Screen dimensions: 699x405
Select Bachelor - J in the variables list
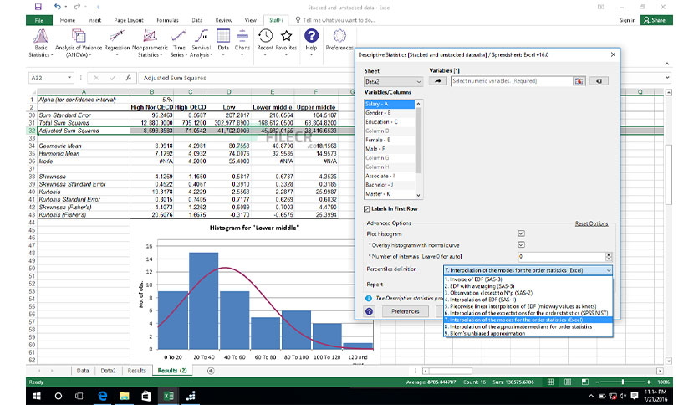[389, 185]
